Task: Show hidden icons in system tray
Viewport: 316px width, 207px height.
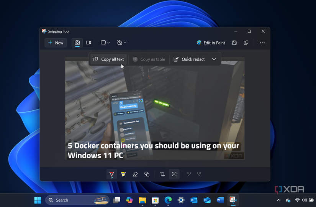Action: 279,200
